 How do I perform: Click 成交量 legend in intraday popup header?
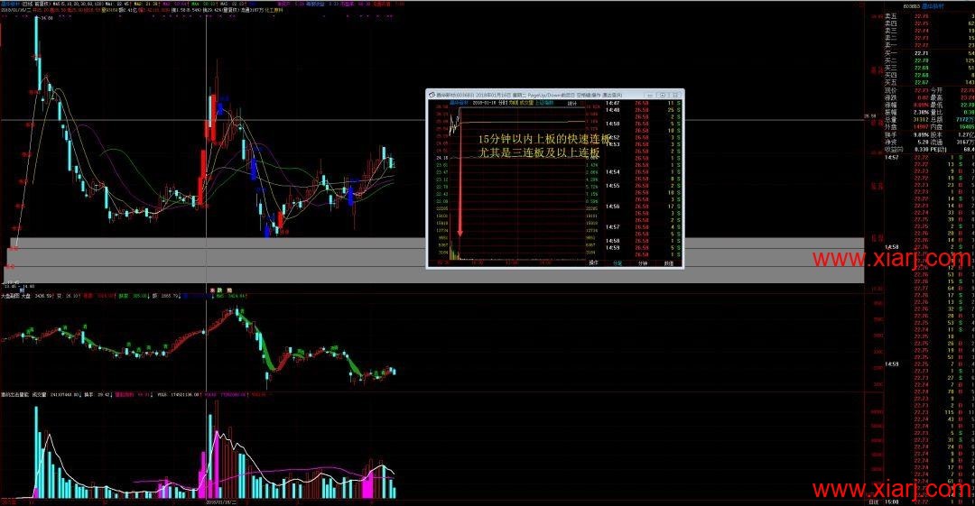(x=526, y=103)
